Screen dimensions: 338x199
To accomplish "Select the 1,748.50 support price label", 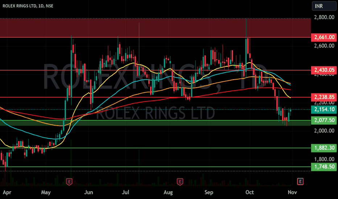I will click(324, 167).
